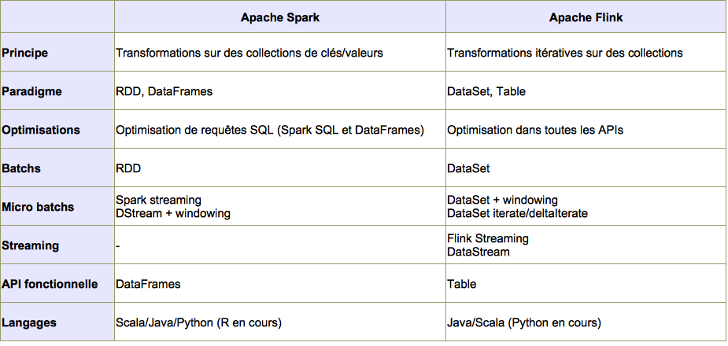Click the Batchs row label
The image size is (728, 346).
click(21, 168)
